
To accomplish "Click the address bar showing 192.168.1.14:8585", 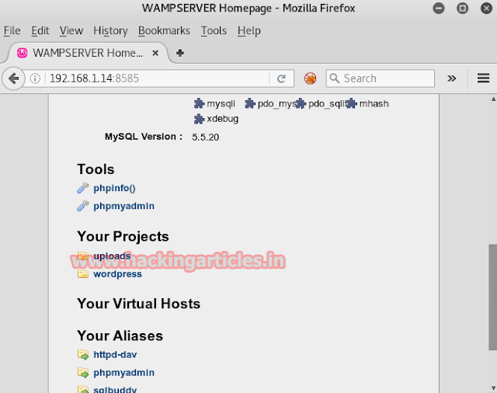I will 158,78.
